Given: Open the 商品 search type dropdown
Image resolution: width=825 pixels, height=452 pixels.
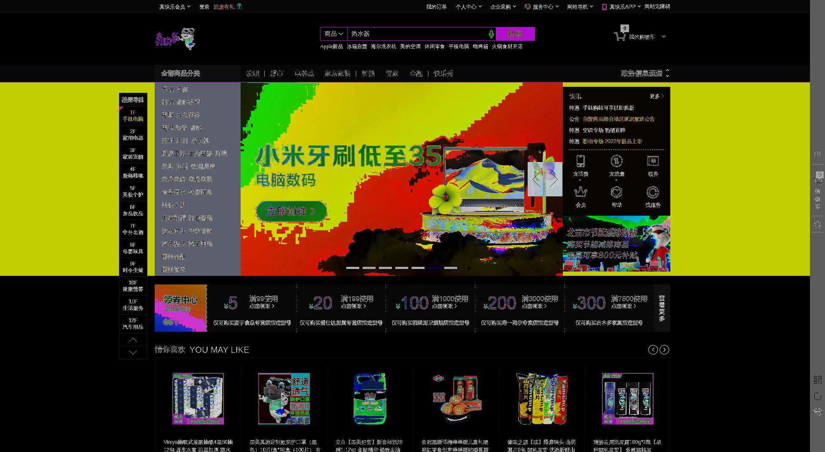Looking at the screenshot, I should [334, 34].
